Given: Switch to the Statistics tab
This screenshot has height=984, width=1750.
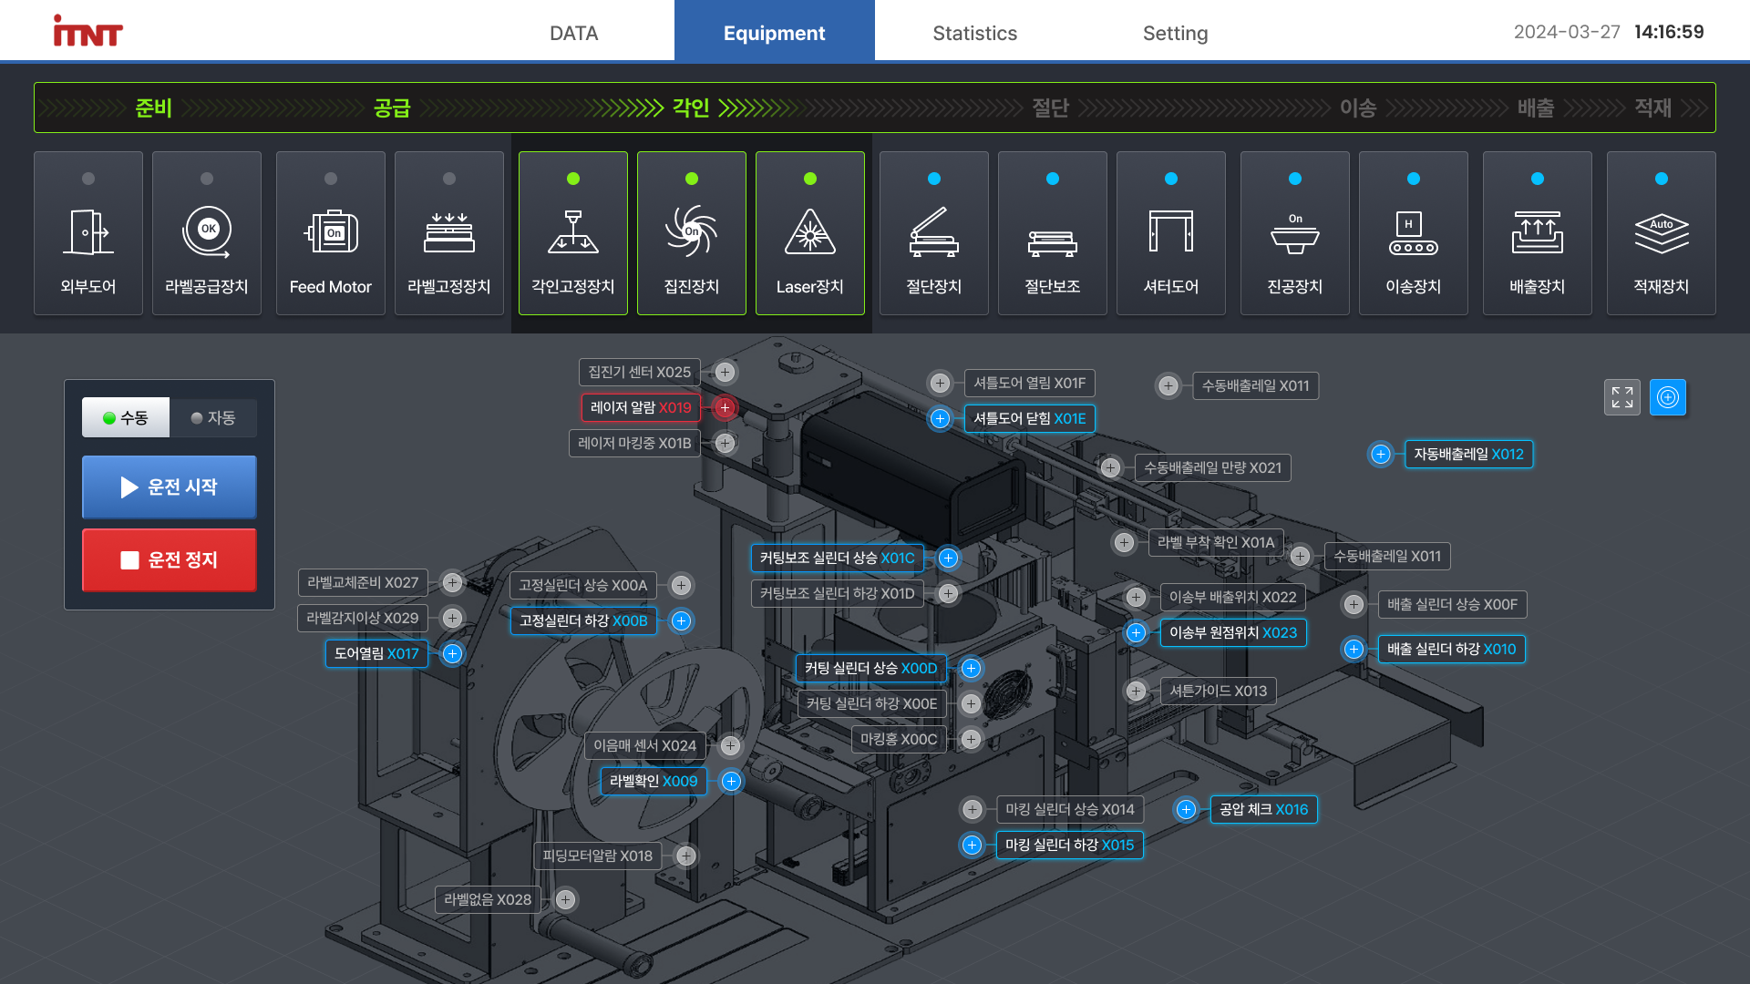Looking at the screenshot, I should 974,33.
